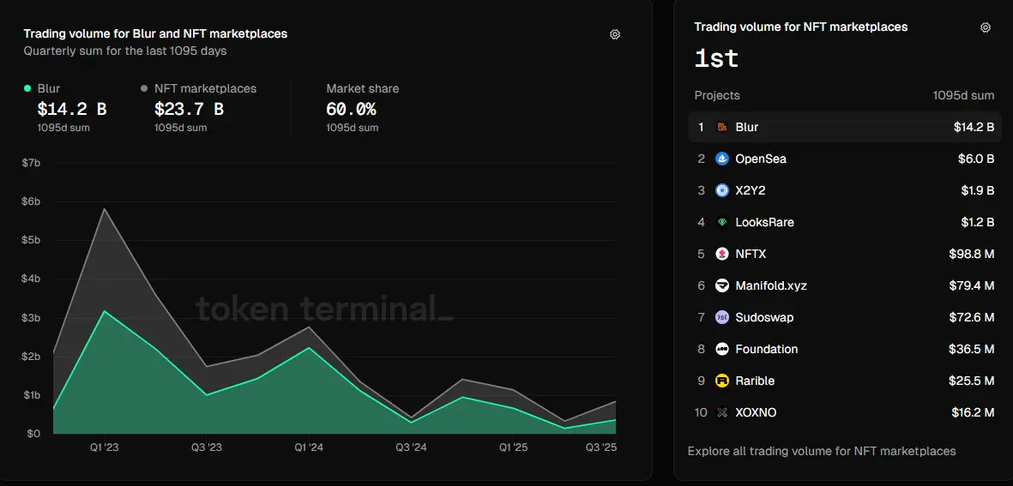
Task: Sort by the 1095d sum column header
Action: pos(963,96)
